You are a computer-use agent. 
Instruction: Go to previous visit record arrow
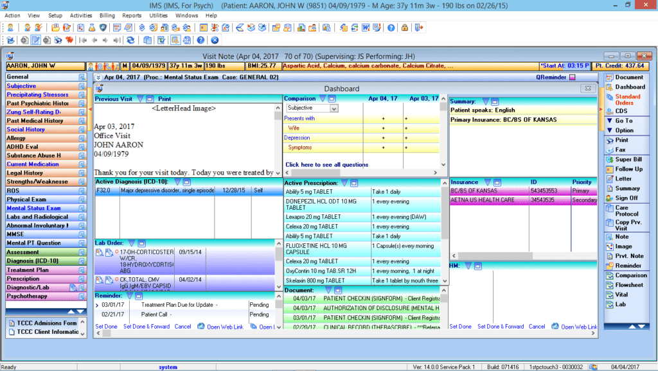click(x=94, y=40)
